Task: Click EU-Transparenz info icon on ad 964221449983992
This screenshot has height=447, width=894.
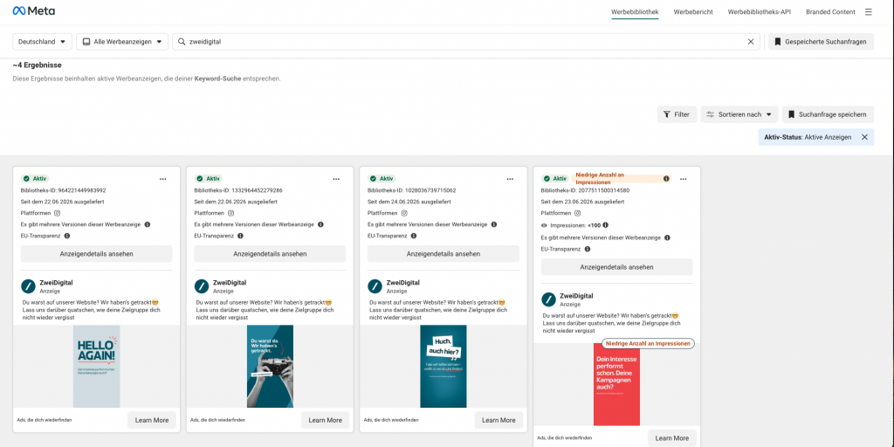Action: (66, 236)
